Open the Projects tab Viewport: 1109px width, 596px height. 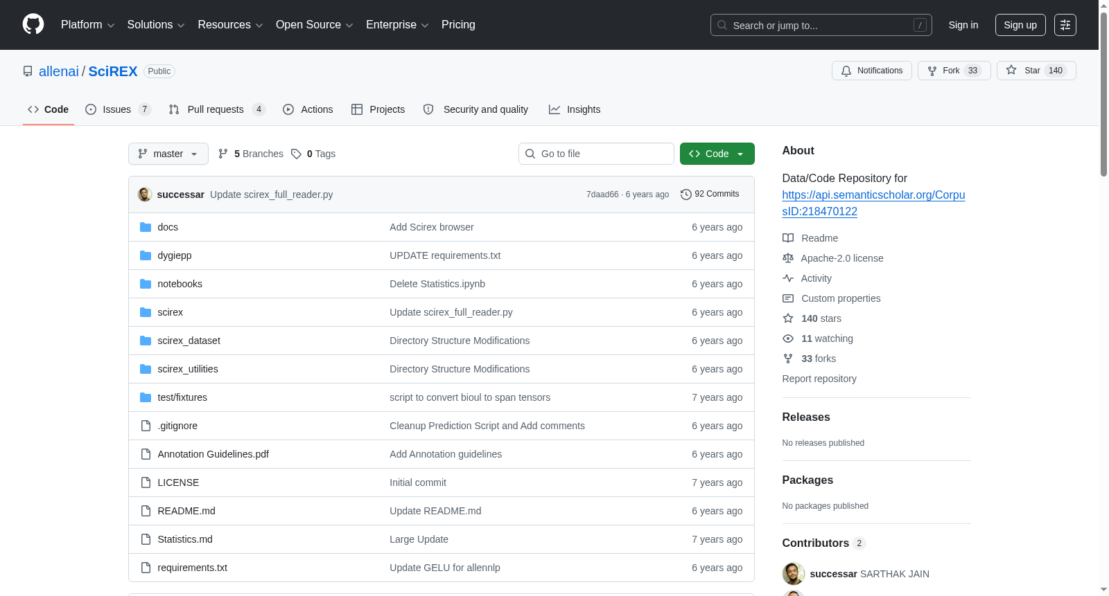[x=378, y=109]
